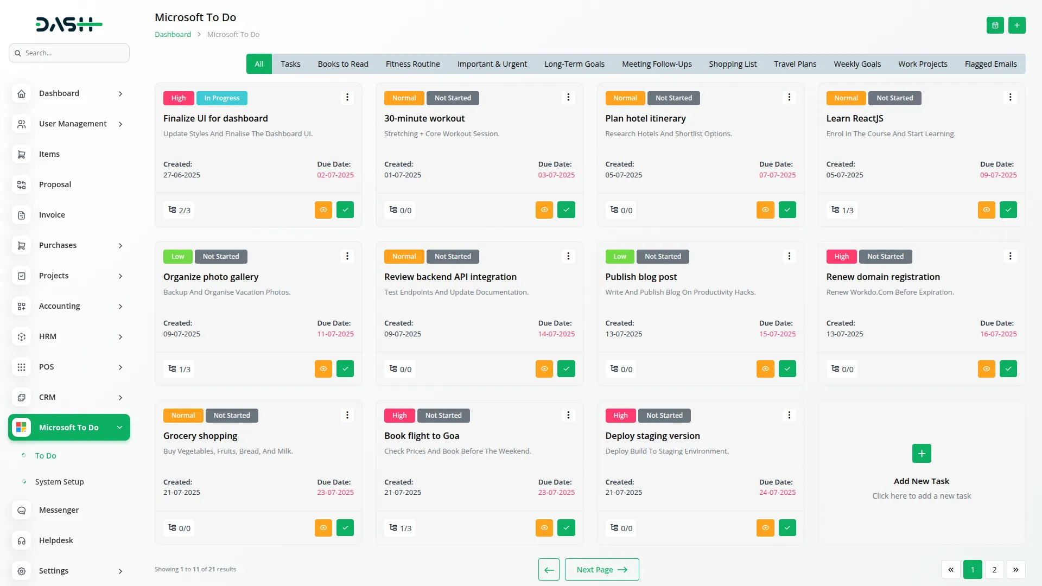Click the Dashboard breadcrumb link
1042x586 pixels.
click(x=173, y=35)
